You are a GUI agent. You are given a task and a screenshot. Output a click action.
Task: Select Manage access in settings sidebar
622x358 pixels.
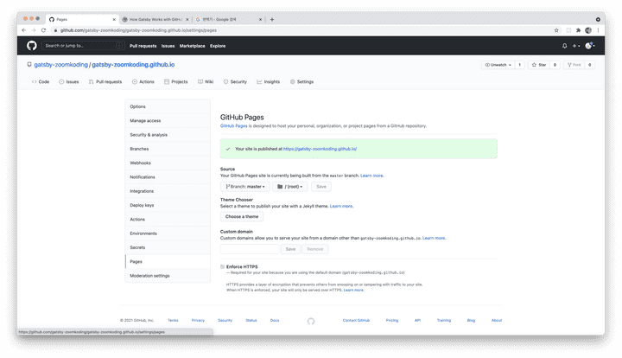[x=168, y=121]
